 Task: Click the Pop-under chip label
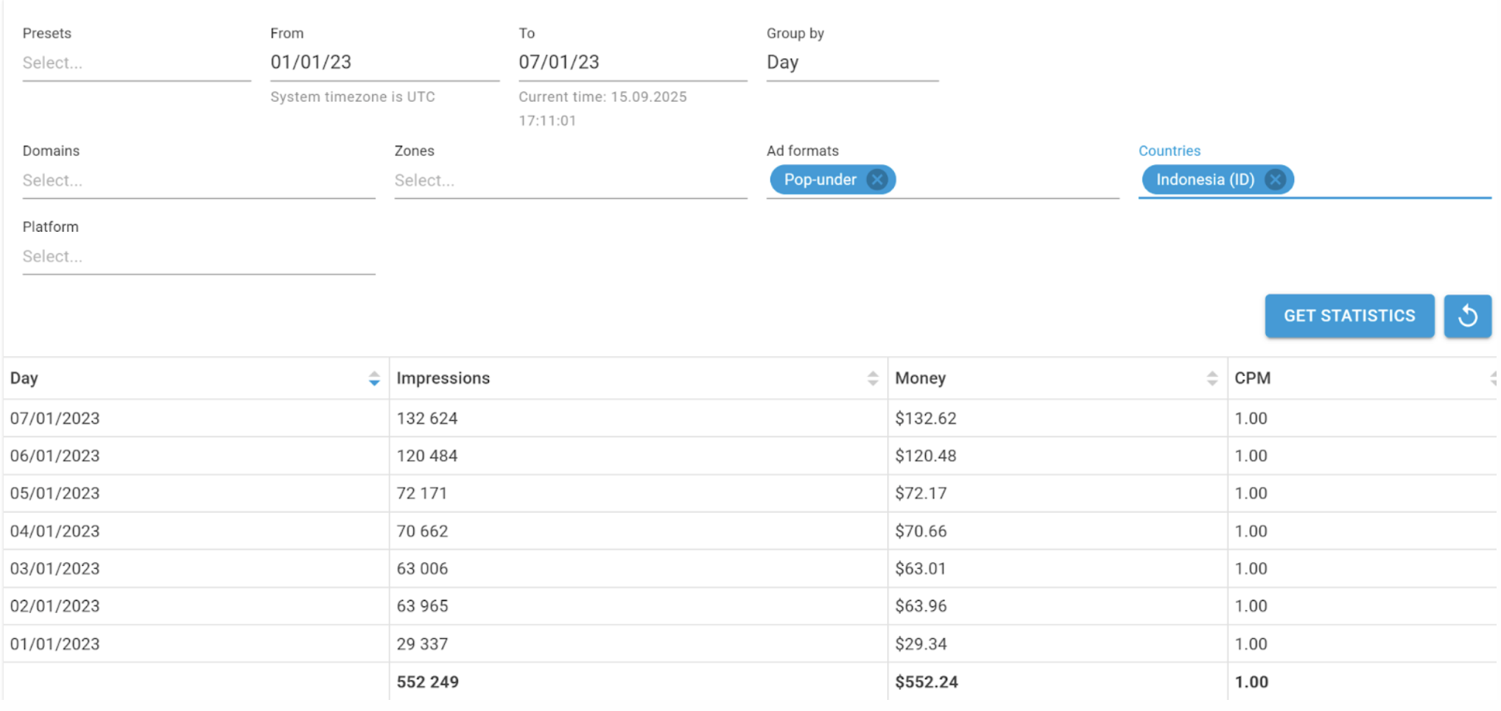pos(820,180)
